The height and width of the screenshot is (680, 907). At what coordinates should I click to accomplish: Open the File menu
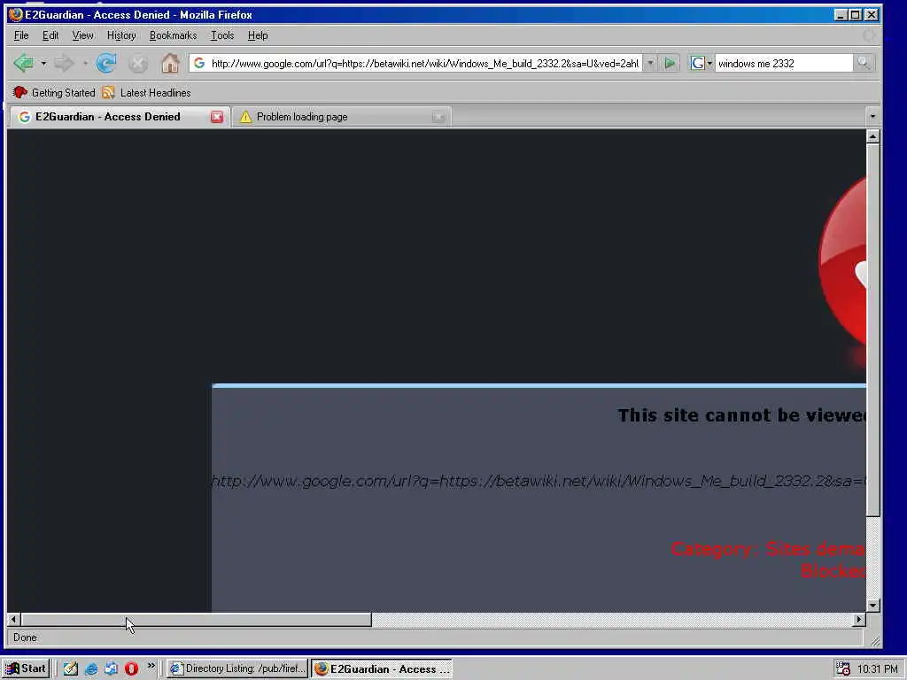(21, 35)
